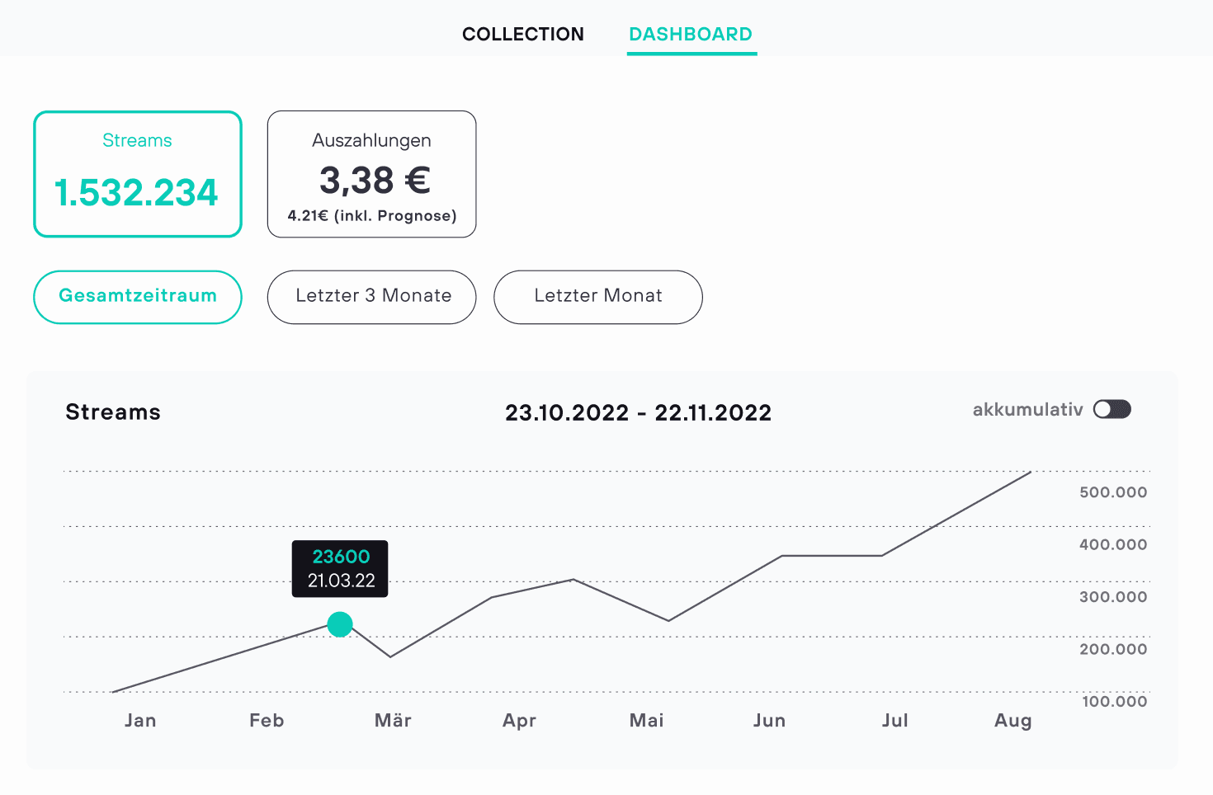Click the 300.000 y-axis value
This screenshot has height=795, width=1213.
click(x=1113, y=597)
